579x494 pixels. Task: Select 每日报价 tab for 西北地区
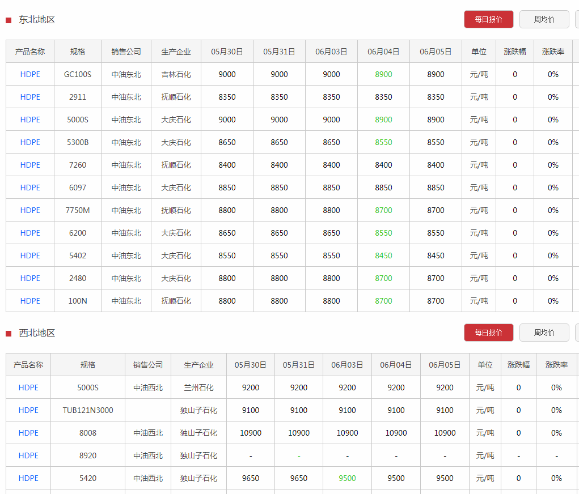point(488,333)
